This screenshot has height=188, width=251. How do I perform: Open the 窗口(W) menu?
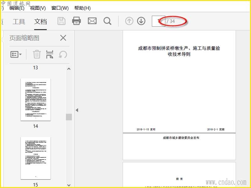point(60,8)
